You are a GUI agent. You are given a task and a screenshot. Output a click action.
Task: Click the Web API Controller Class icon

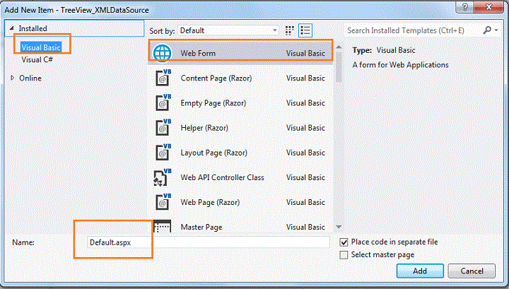point(163,177)
